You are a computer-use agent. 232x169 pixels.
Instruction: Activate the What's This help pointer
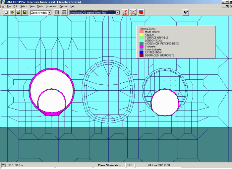[186, 12]
